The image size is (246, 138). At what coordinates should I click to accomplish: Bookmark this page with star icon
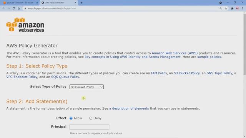pyautogui.click(x=226, y=8)
